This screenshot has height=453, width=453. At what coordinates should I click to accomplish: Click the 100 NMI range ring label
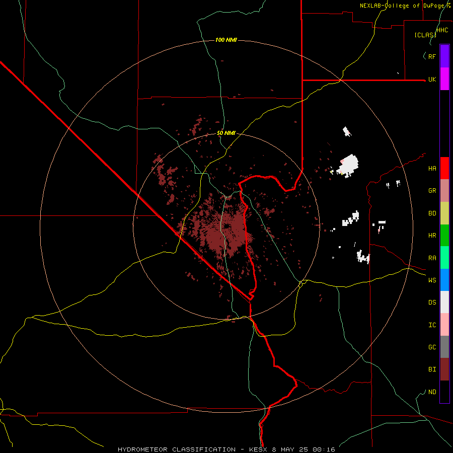[x=226, y=40]
